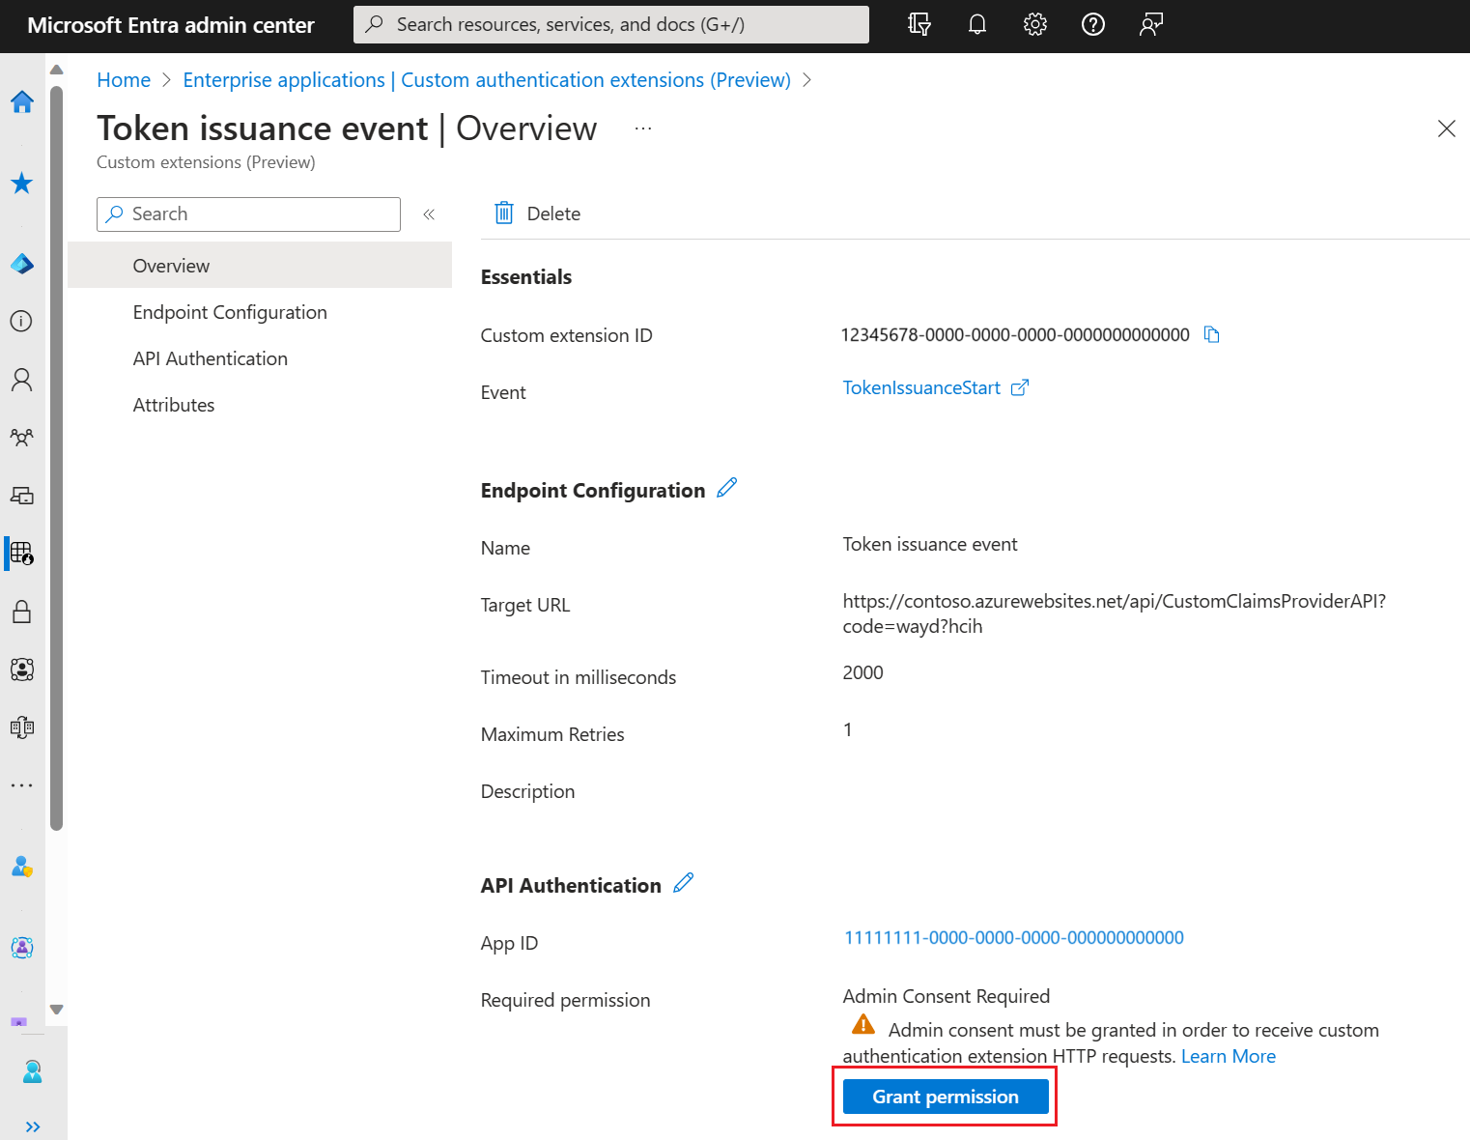Screen dimensions: 1470x1140
Task: Click the Grant permission button
Action: point(945,1097)
